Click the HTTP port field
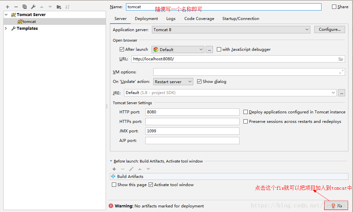This screenshot has height=212, width=353. click(192, 112)
